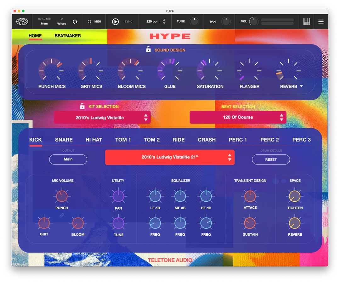
Task: Switch to the HOME tab
Action: point(35,36)
